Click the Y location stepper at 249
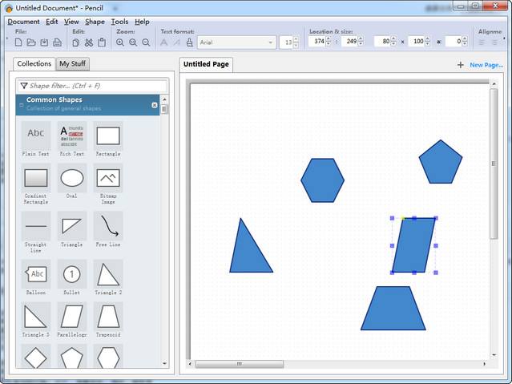 click(361, 42)
